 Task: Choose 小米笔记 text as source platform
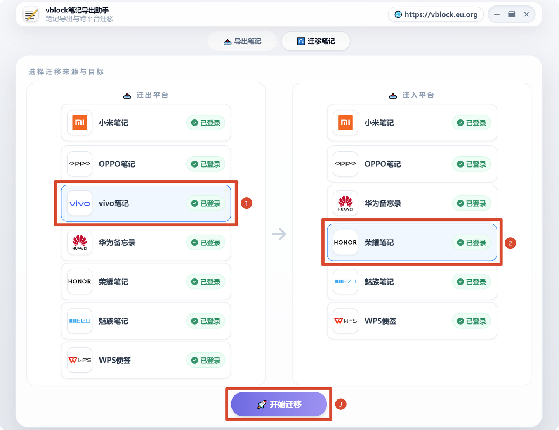tap(113, 123)
